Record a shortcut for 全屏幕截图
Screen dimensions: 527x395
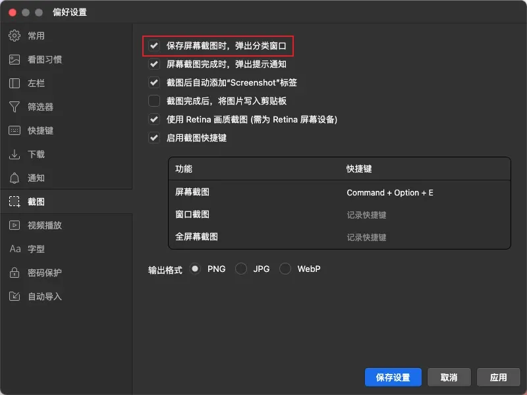(x=366, y=238)
